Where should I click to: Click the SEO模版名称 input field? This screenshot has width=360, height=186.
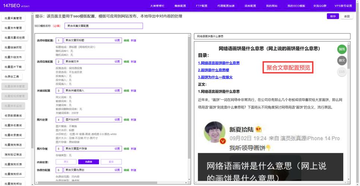[104, 26]
